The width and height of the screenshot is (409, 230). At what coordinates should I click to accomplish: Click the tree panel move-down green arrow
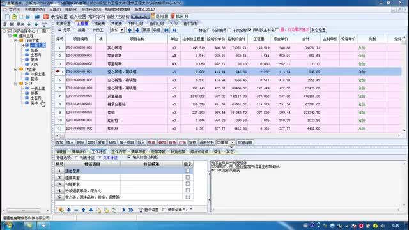point(36,24)
